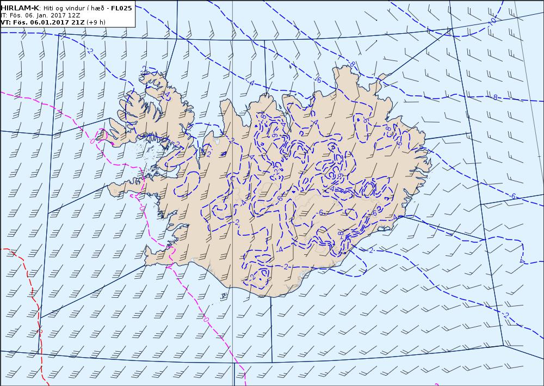544x386 pixels.
Task: Select the 'IT: Fös. 06. Jan. 2017 12Z' line
Action: [40, 15]
